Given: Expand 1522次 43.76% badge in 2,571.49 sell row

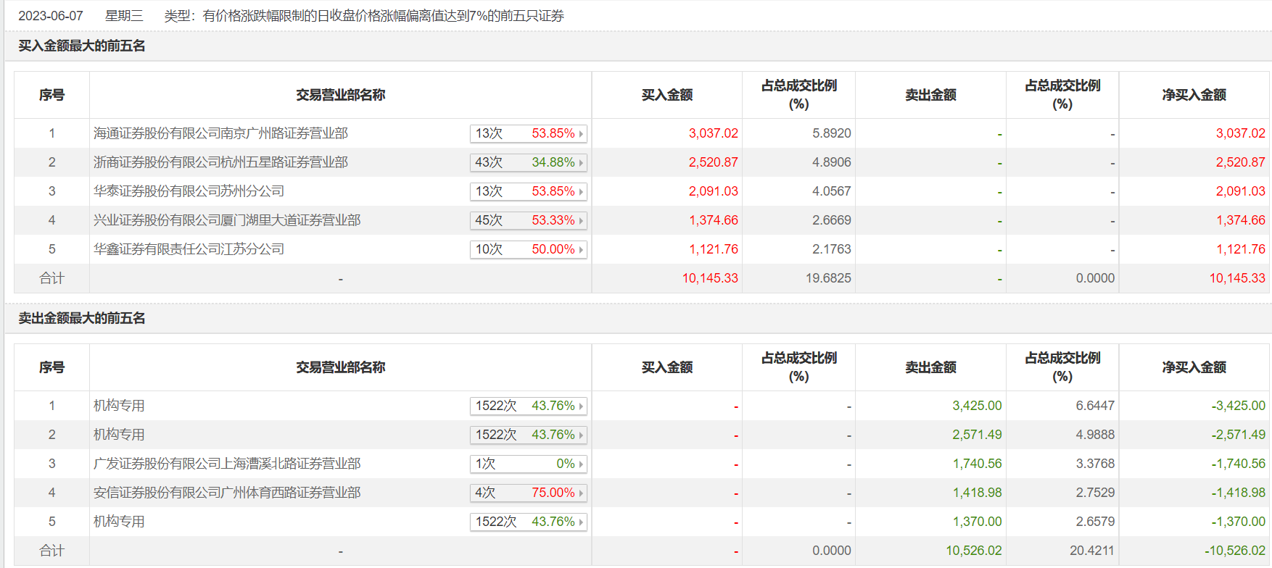Looking at the screenshot, I should click(x=529, y=435).
